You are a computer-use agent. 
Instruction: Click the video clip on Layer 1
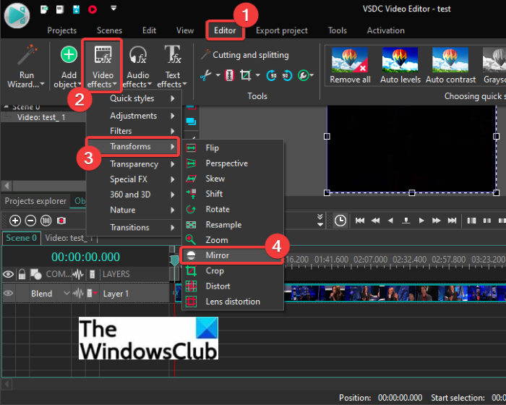click(394, 293)
